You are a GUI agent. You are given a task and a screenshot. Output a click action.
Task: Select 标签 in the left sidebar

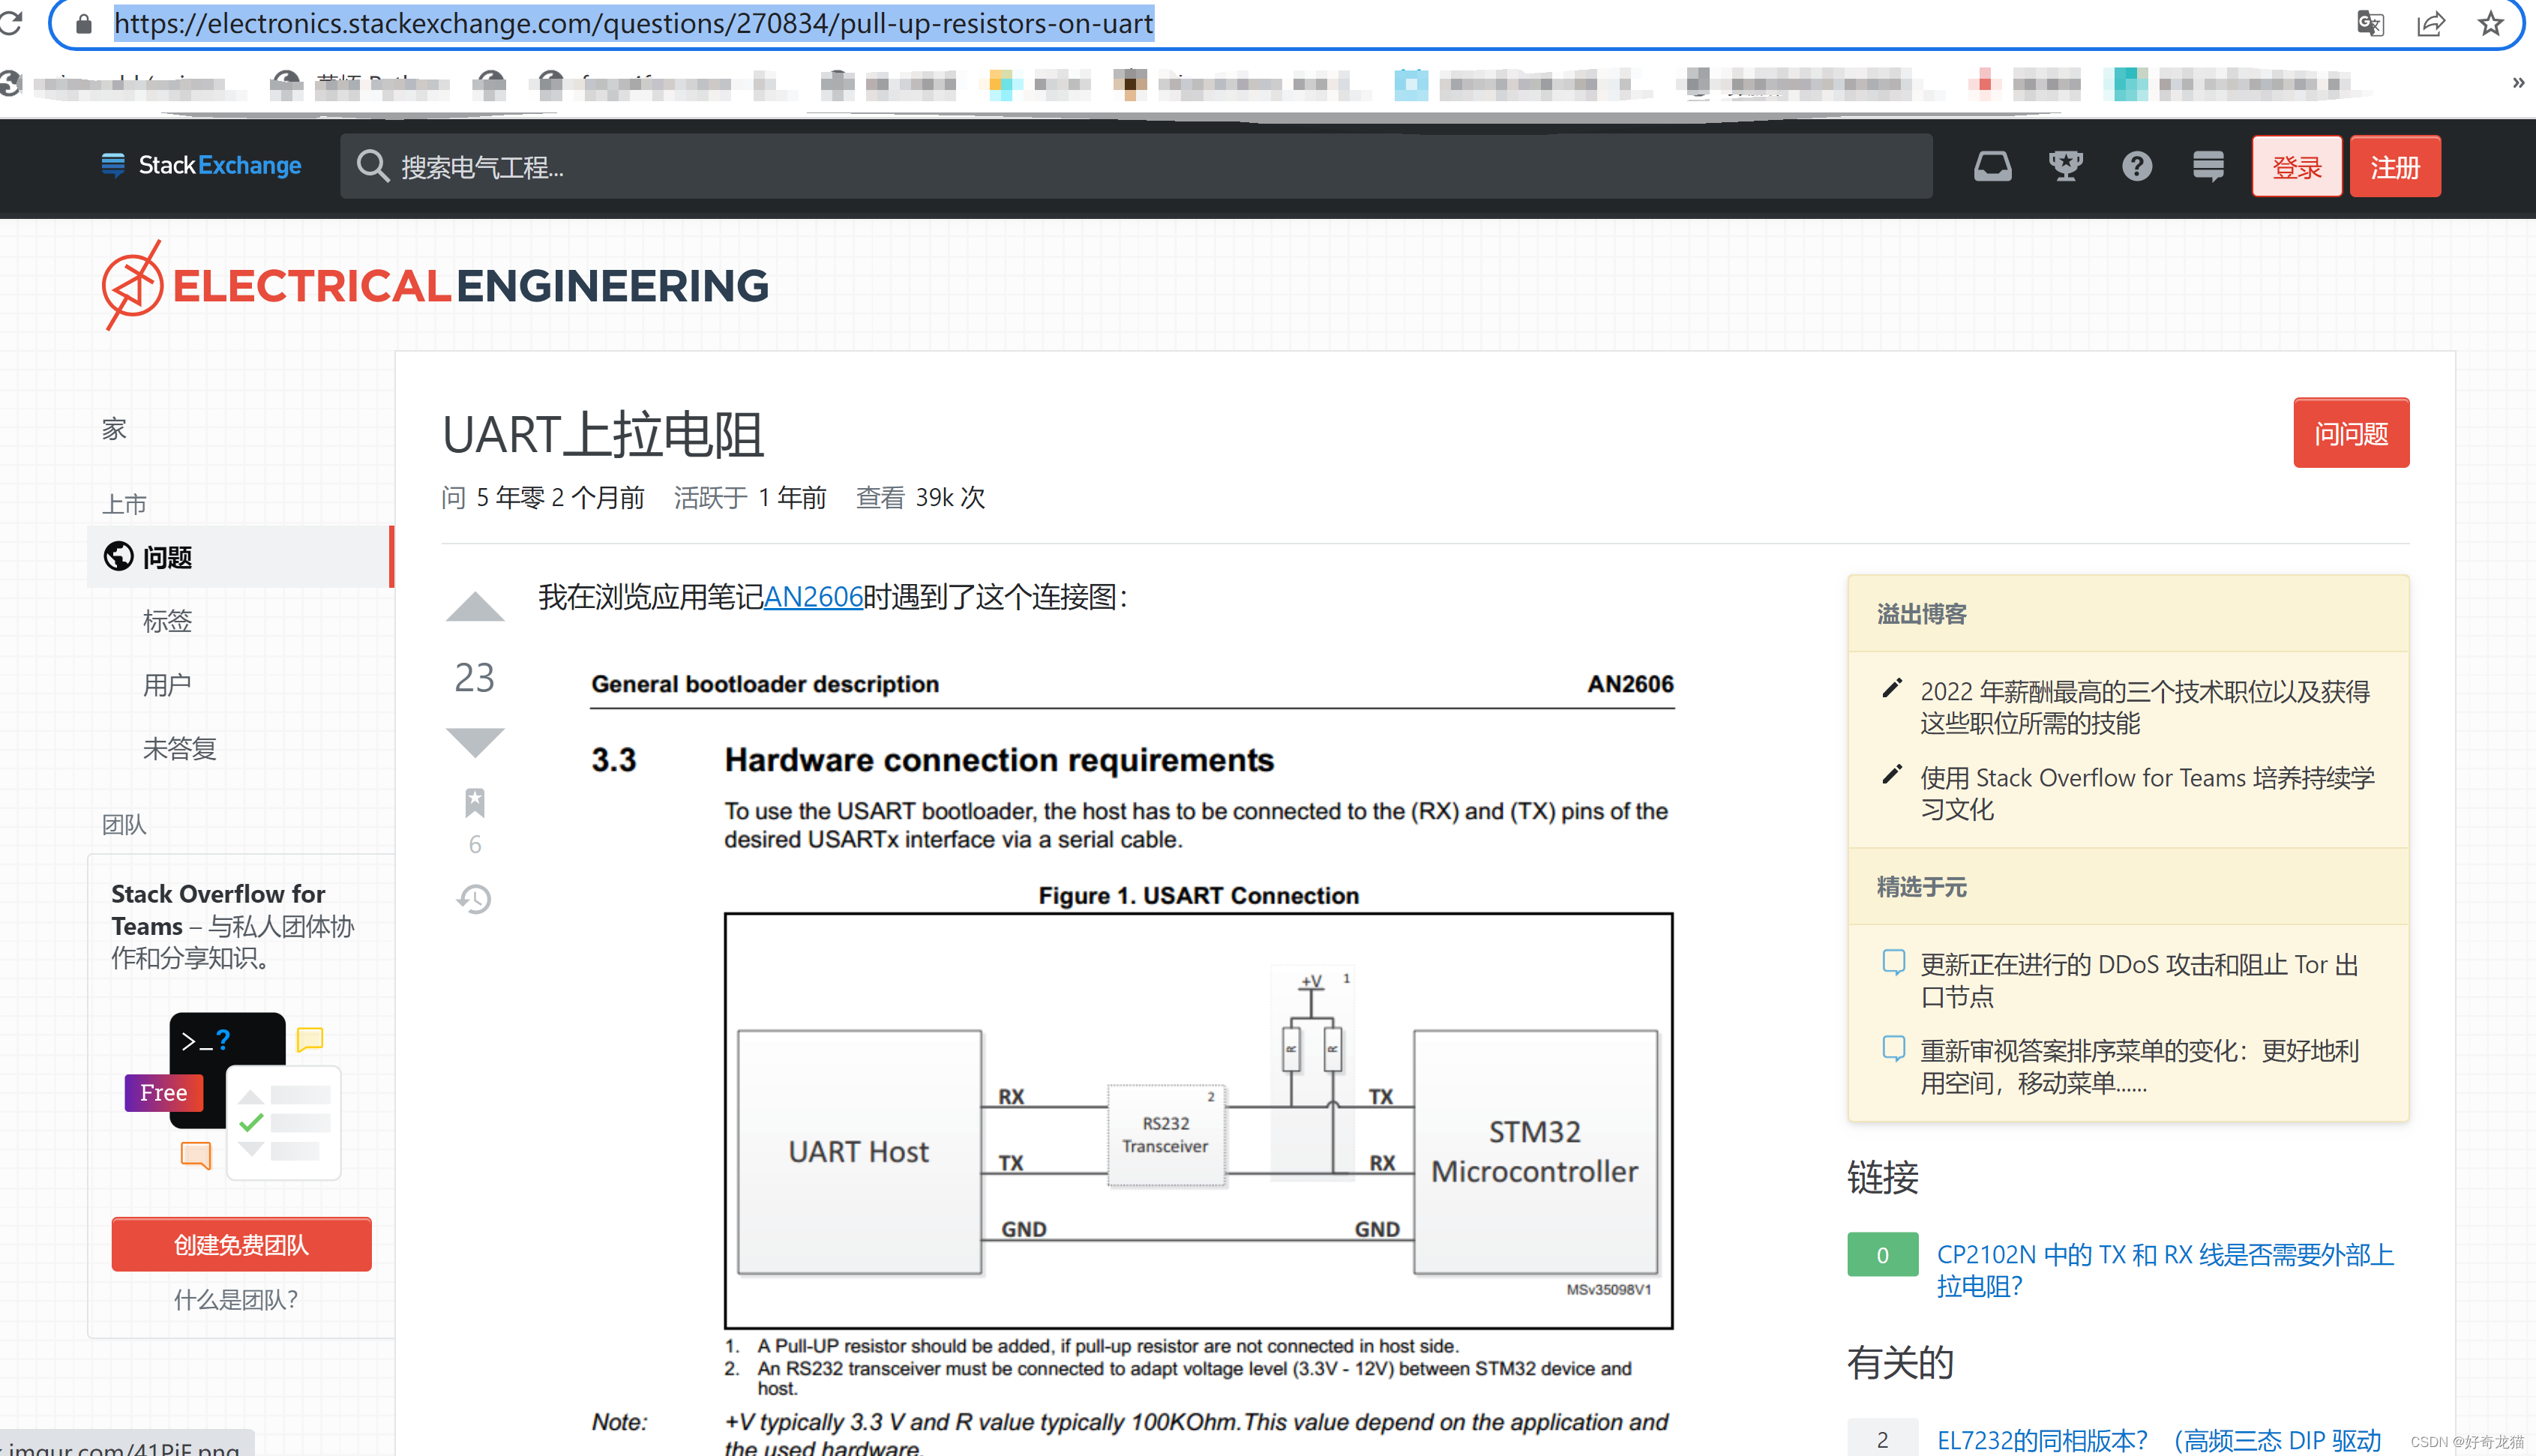coord(167,621)
